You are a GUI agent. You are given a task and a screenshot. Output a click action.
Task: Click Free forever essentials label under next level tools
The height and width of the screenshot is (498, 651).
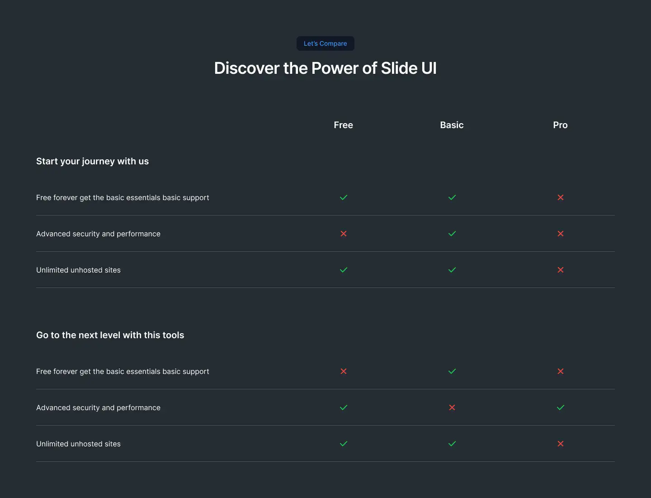[x=123, y=372]
